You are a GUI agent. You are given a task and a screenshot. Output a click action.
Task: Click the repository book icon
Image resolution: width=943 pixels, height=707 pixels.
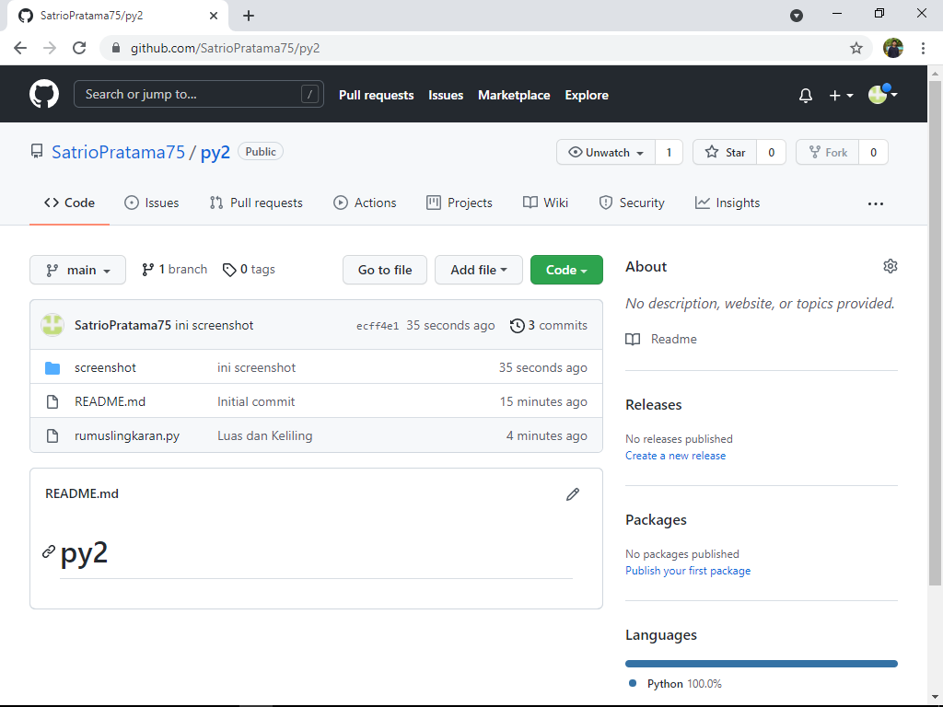point(37,152)
